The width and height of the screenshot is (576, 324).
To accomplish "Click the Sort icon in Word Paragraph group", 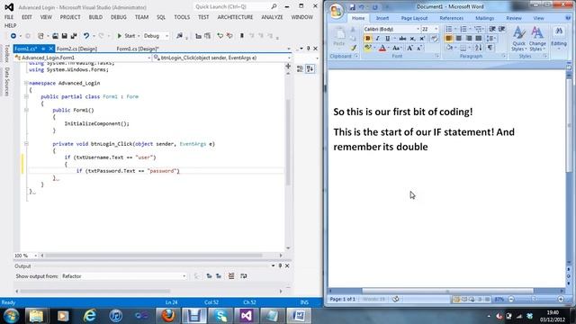I will pyautogui.click(x=478, y=48).
